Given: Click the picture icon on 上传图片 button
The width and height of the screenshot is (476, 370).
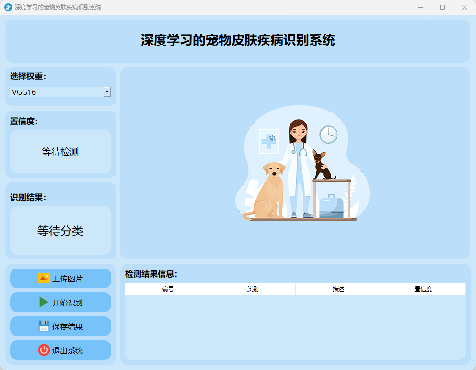Looking at the screenshot, I should pyautogui.click(x=44, y=278).
